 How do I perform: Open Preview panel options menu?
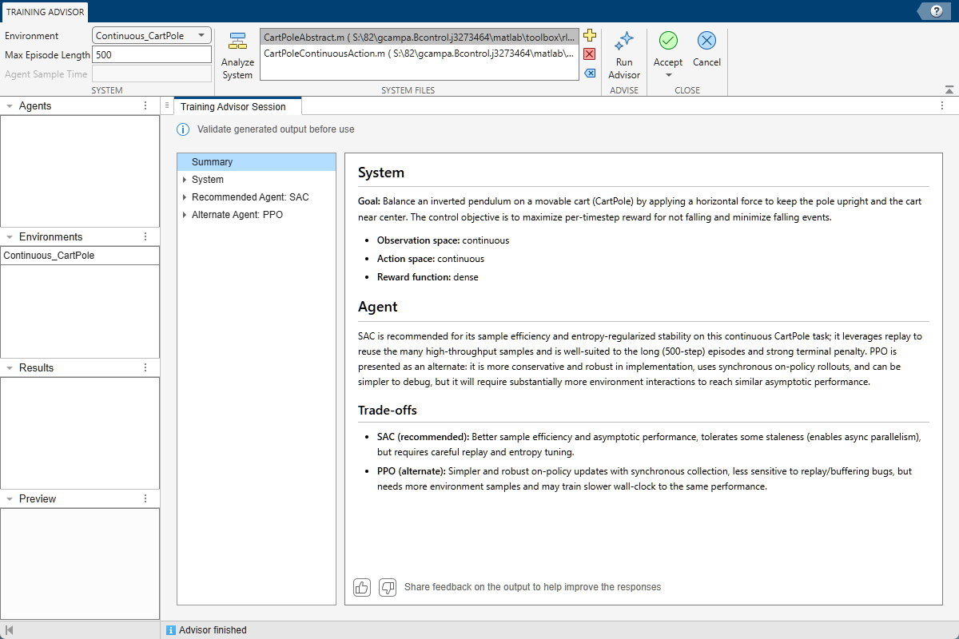coord(145,498)
